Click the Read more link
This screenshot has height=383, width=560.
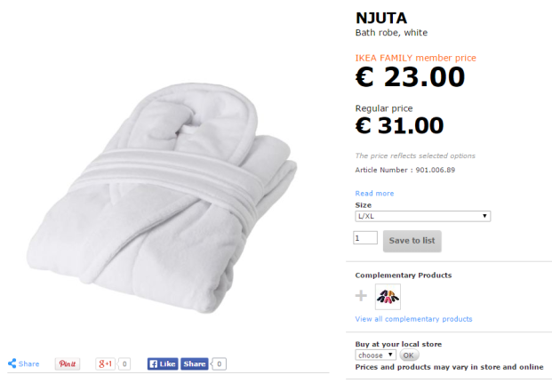point(374,193)
